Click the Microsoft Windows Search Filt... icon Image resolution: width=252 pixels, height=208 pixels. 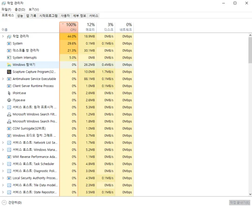(x=9, y=114)
